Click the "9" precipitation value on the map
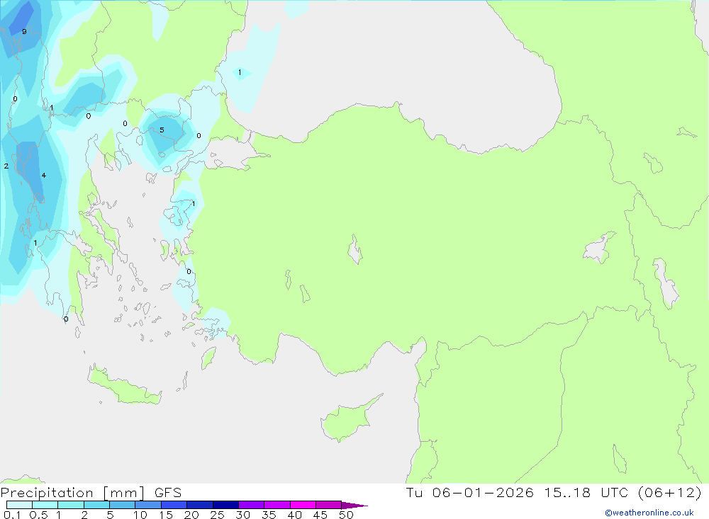The image size is (709, 519). coord(24,32)
